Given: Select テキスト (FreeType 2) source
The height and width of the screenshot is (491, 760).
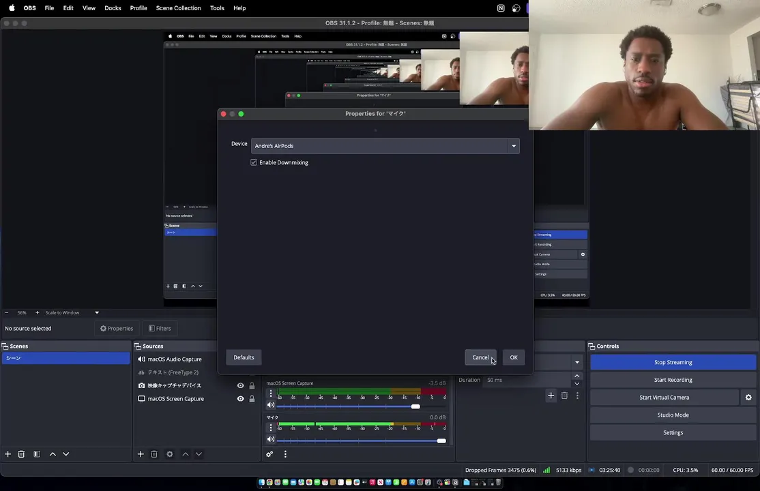Looking at the screenshot, I should point(173,373).
